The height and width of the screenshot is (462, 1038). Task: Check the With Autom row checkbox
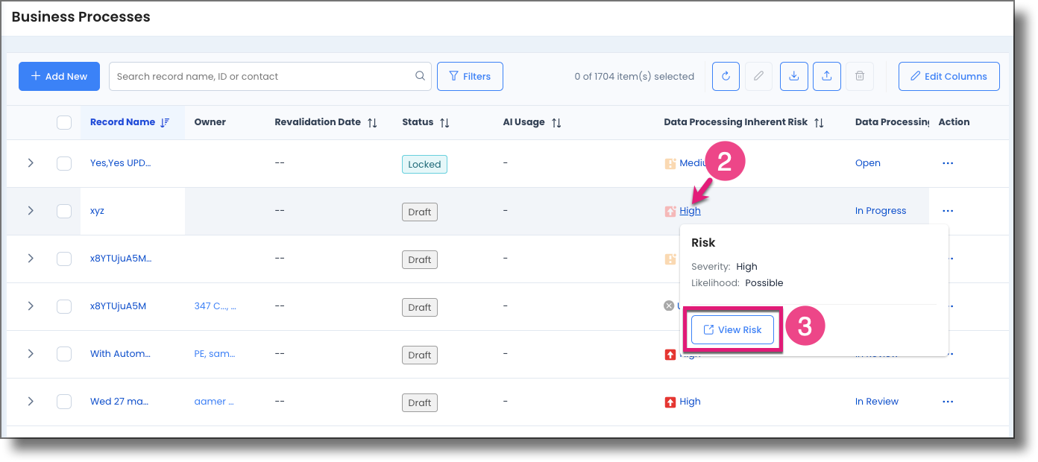tap(64, 354)
